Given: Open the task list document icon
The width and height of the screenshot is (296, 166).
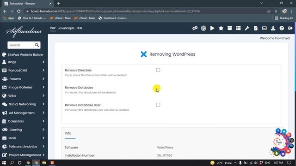Looking at the screenshot, I should [256, 28].
